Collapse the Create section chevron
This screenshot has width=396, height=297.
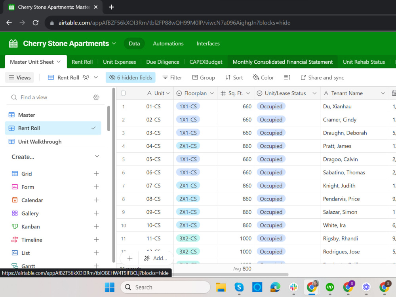[x=97, y=156]
